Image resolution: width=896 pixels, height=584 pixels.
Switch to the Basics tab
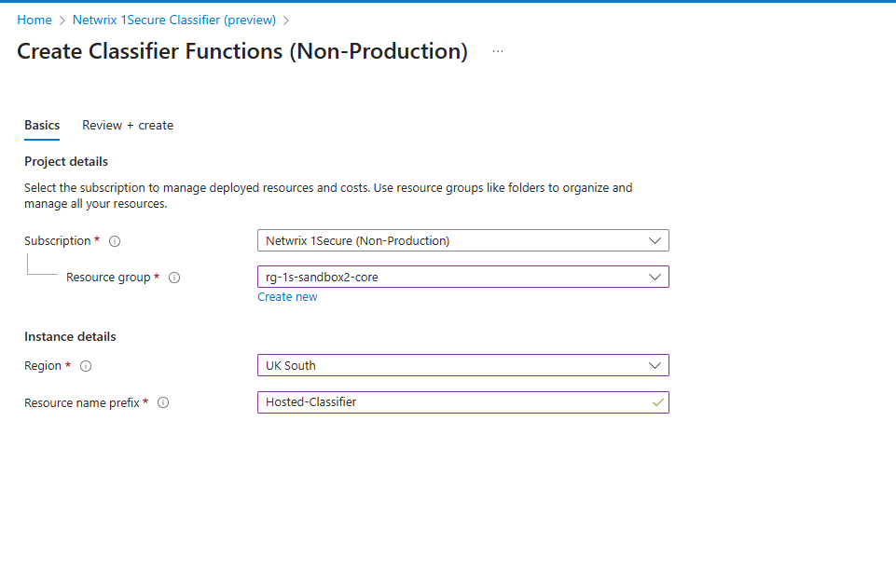click(42, 125)
